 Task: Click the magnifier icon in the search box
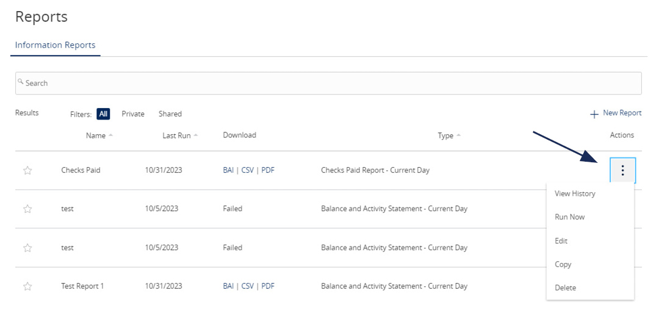click(21, 82)
